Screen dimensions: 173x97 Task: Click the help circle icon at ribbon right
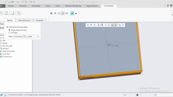click(171, 5)
